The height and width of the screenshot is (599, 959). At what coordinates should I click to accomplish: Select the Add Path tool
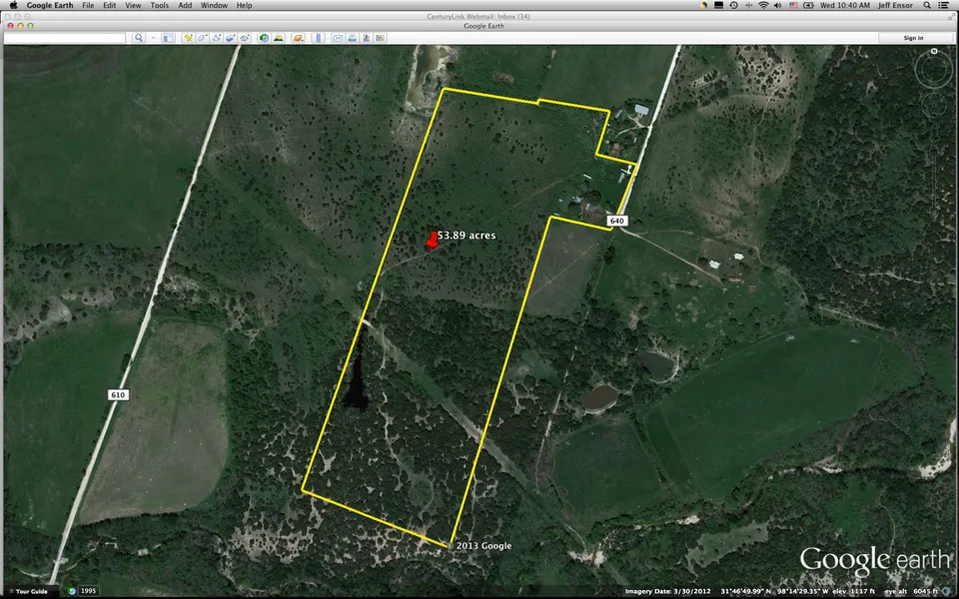click(216, 38)
